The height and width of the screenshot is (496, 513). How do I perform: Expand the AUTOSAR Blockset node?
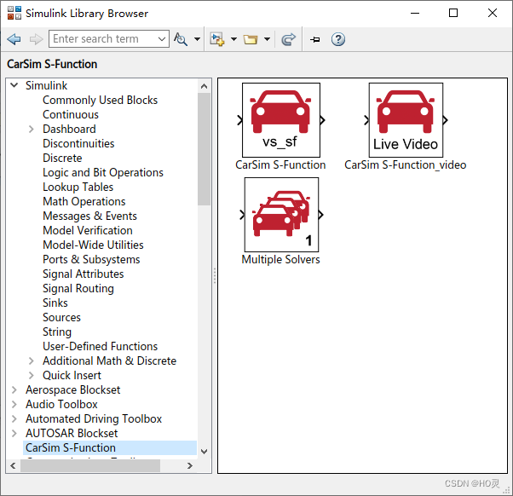(x=14, y=433)
